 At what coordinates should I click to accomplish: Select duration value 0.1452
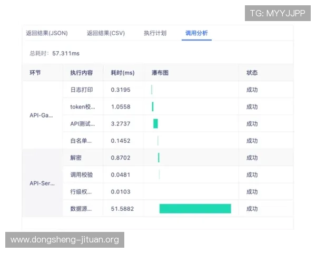121,141
